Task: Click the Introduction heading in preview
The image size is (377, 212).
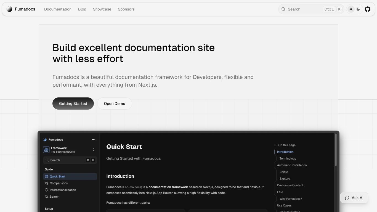Action: pyautogui.click(x=120, y=176)
